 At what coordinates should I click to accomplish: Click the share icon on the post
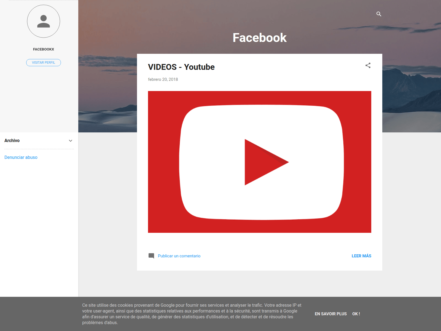[x=368, y=65]
